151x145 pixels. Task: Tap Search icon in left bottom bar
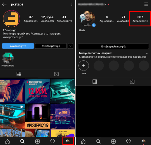click(22, 142)
